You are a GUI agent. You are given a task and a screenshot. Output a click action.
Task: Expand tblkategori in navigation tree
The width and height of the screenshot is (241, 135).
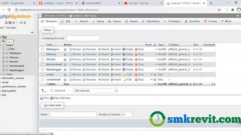point(3,53)
